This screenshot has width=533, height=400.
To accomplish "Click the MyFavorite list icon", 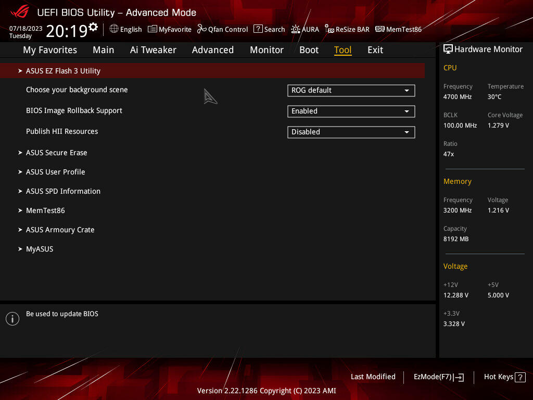I will pos(153,29).
